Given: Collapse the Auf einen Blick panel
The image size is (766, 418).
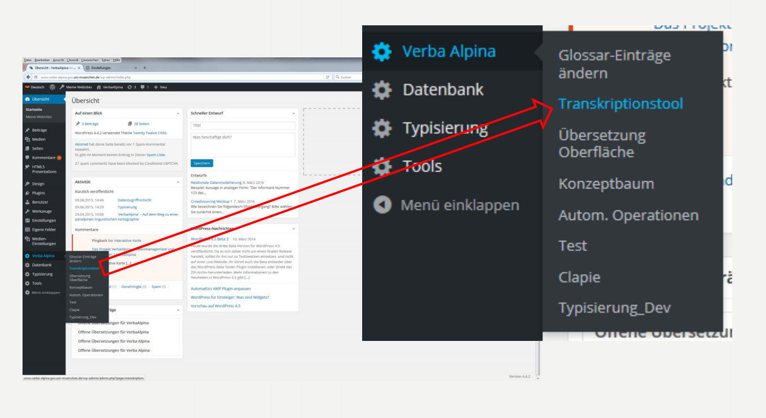Looking at the screenshot, I should coord(178,113).
